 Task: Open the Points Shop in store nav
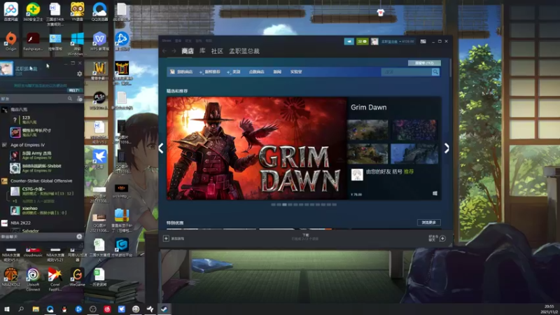(x=256, y=72)
